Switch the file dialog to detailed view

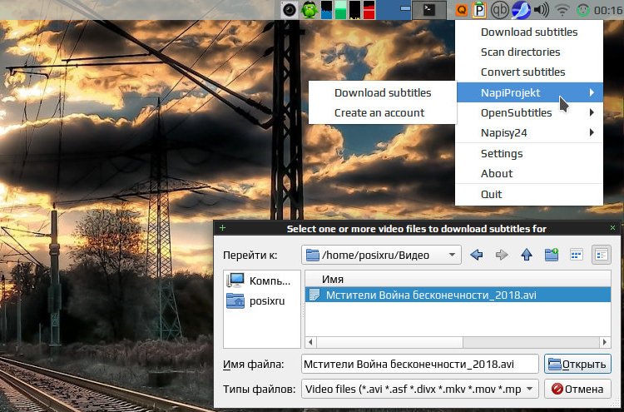[602, 255]
